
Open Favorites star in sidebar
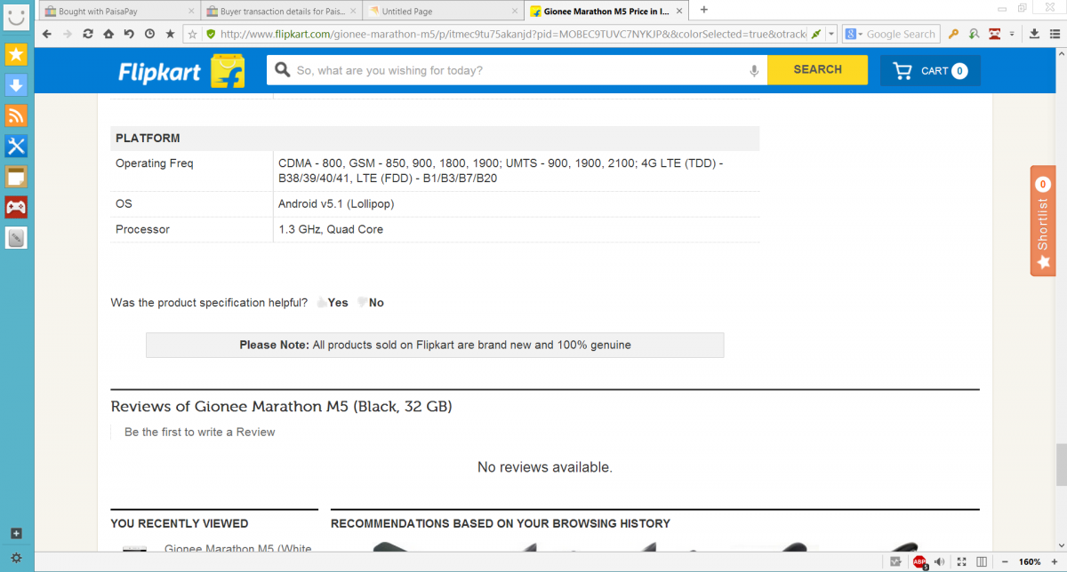click(x=16, y=55)
